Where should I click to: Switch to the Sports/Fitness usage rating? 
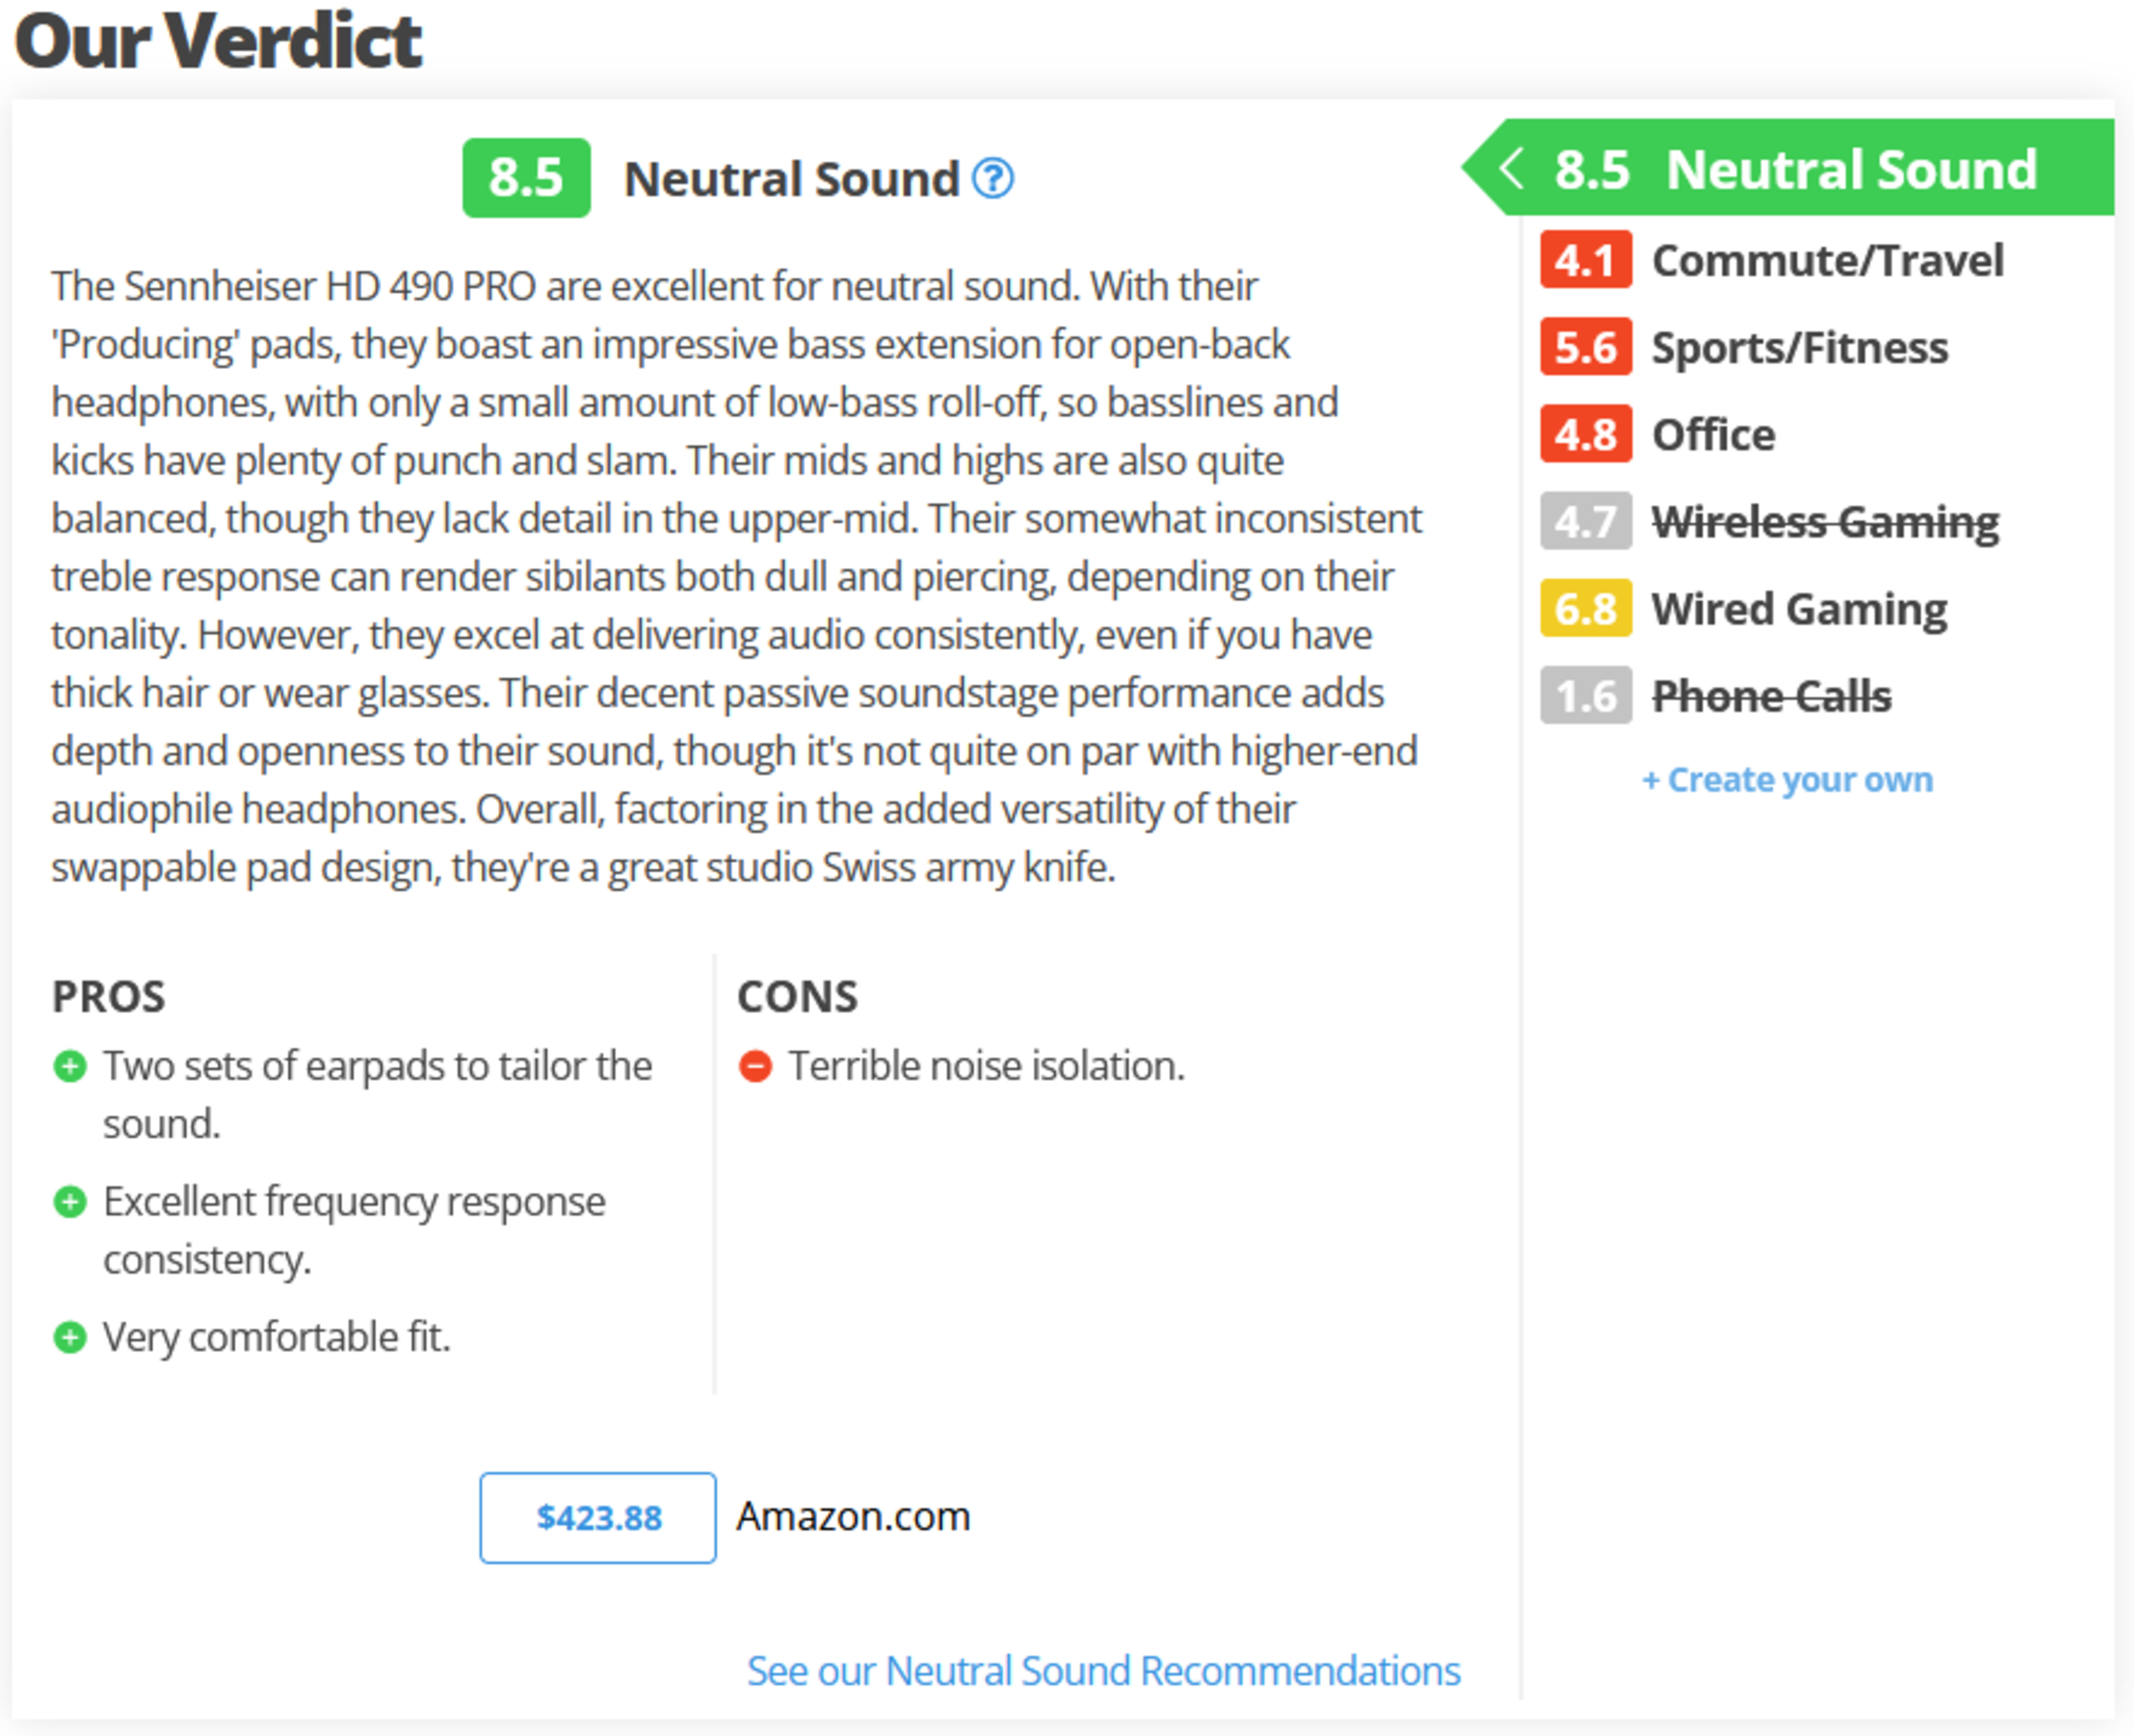pyautogui.click(x=1799, y=347)
